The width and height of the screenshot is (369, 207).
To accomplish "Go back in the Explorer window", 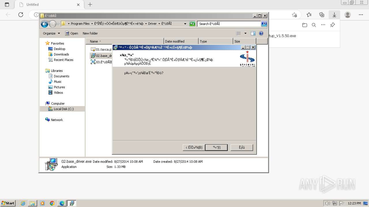I will pyautogui.click(x=44, y=24).
